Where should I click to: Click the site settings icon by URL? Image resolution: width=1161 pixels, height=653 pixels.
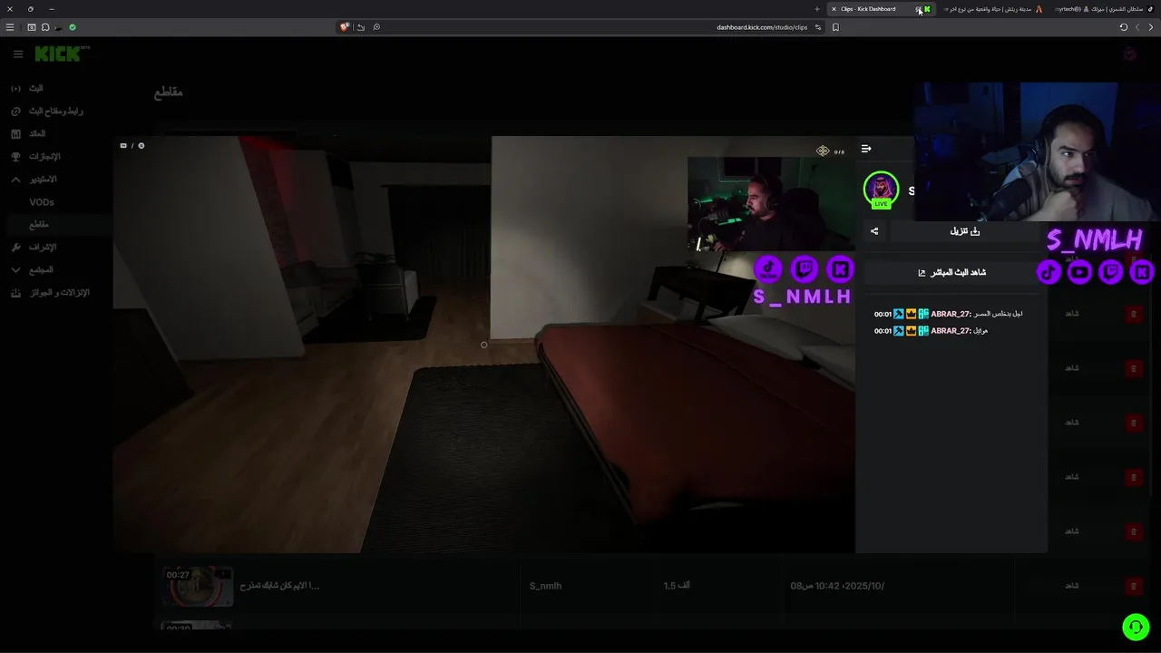point(818,27)
